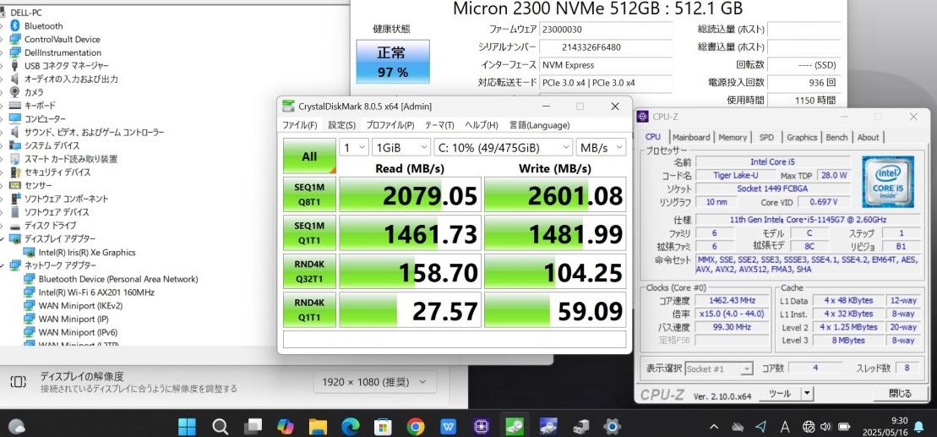Image resolution: width=937 pixels, height=437 pixels.
Task: Open the Windows Start menu
Action: (187, 426)
